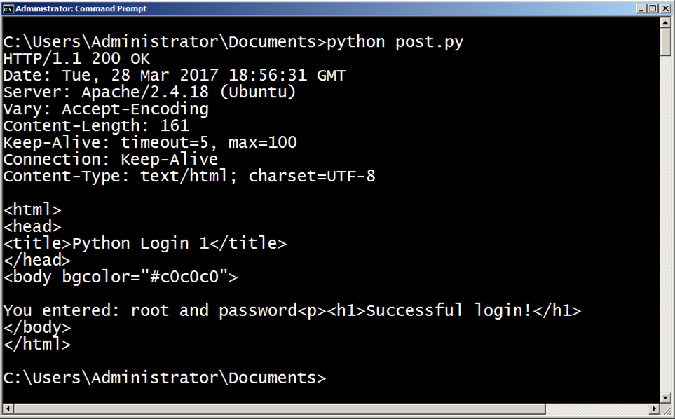
Task: Click the vertical scrollbar up arrow
Action: pyautogui.click(x=666, y=22)
